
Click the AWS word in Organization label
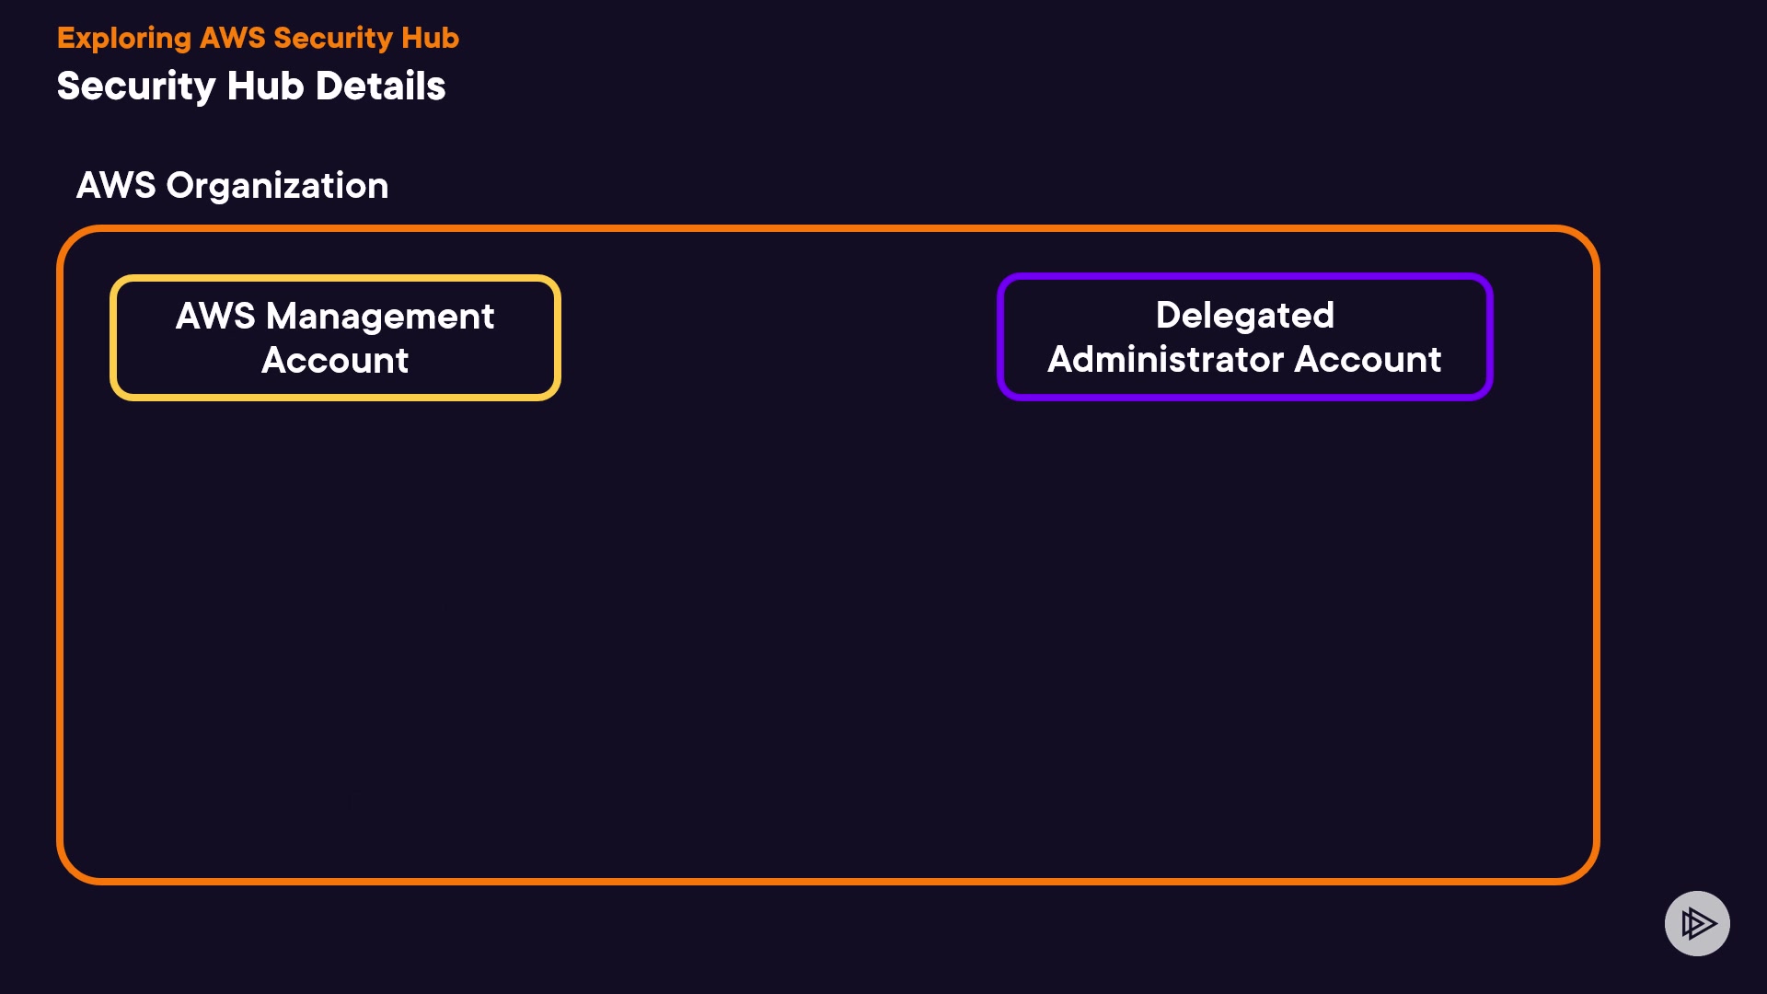coord(116,185)
